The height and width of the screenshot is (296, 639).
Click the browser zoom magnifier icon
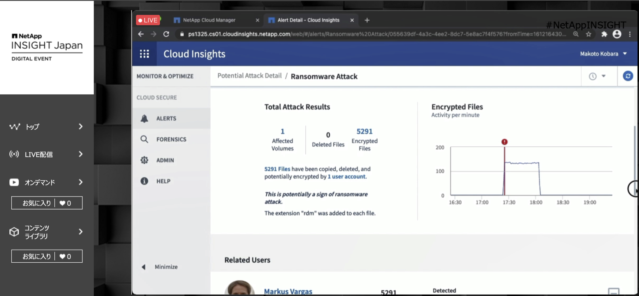(x=576, y=34)
